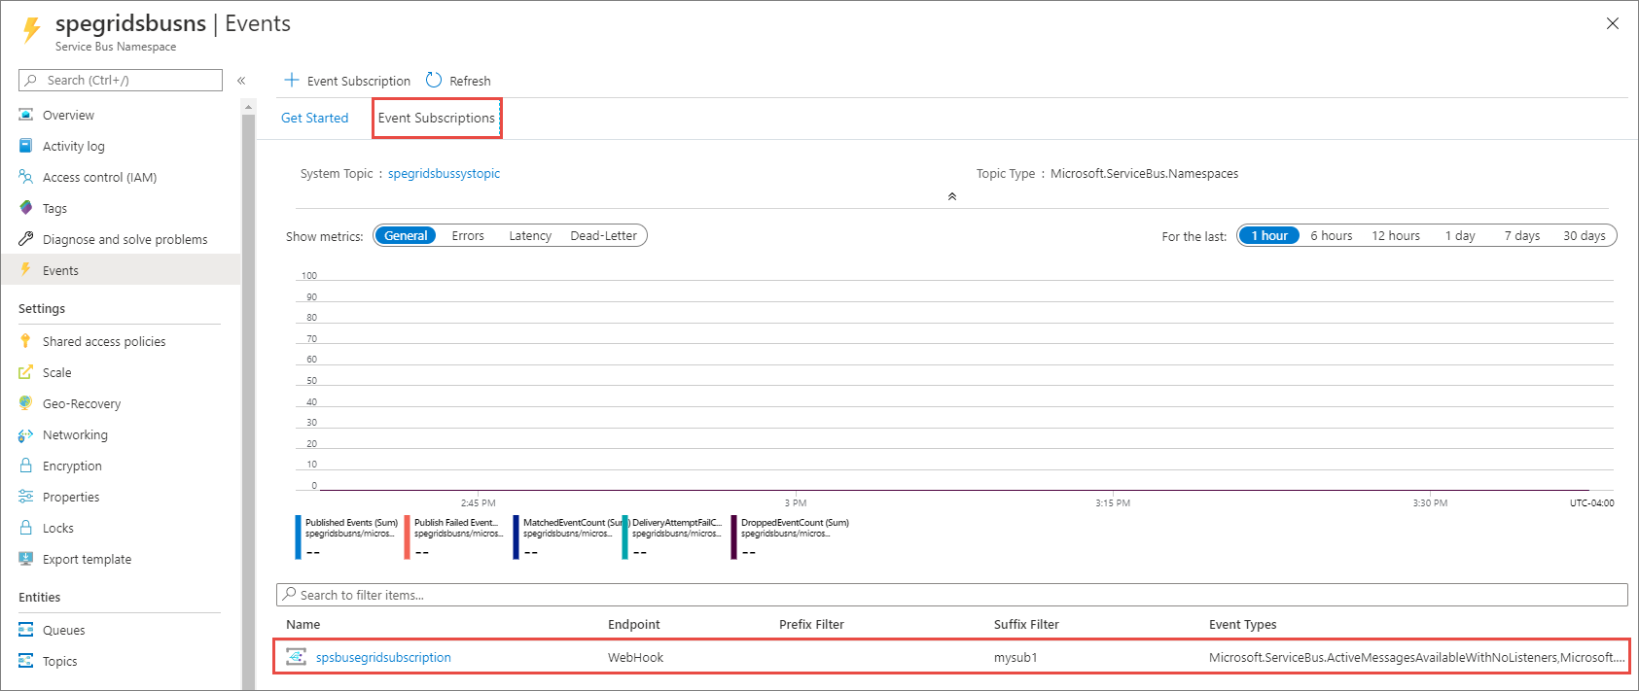Click the Export template icon
This screenshot has height=691, width=1639.
click(26, 559)
